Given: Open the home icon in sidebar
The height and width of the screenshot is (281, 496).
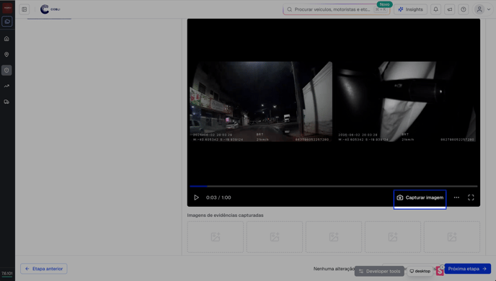Looking at the screenshot, I should pyautogui.click(x=6, y=39).
